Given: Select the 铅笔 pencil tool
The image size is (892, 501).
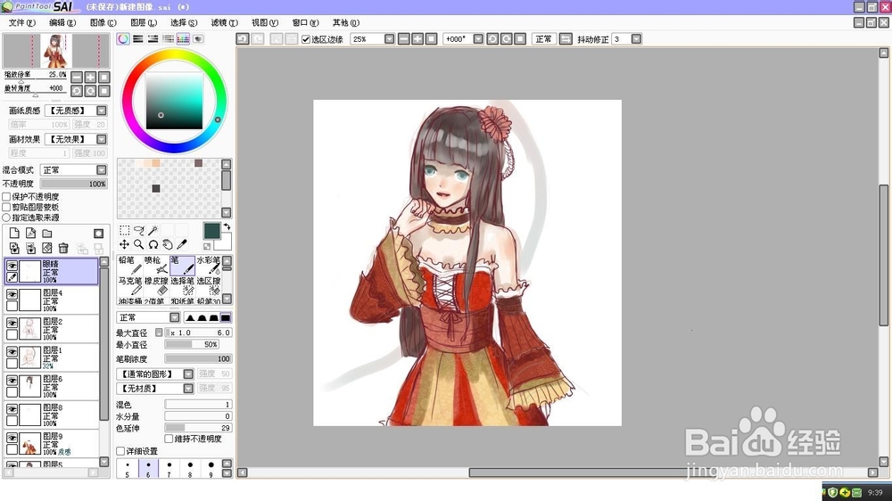Looking at the screenshot, I should [129, 265].
